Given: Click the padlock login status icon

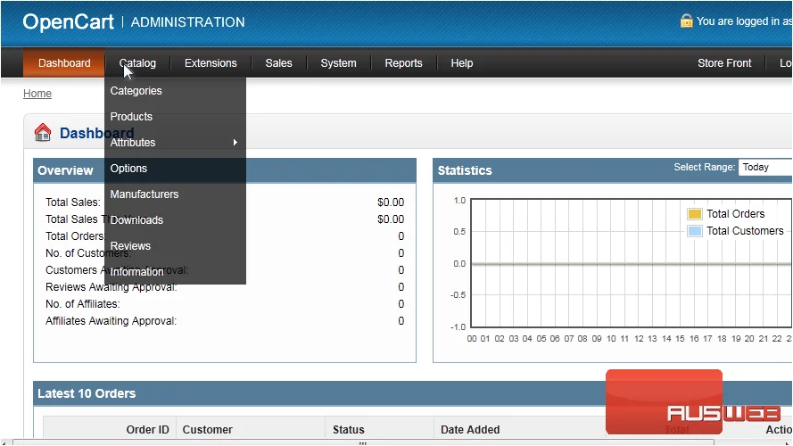Looking at the screenshot, I should (x=686, y=21).
